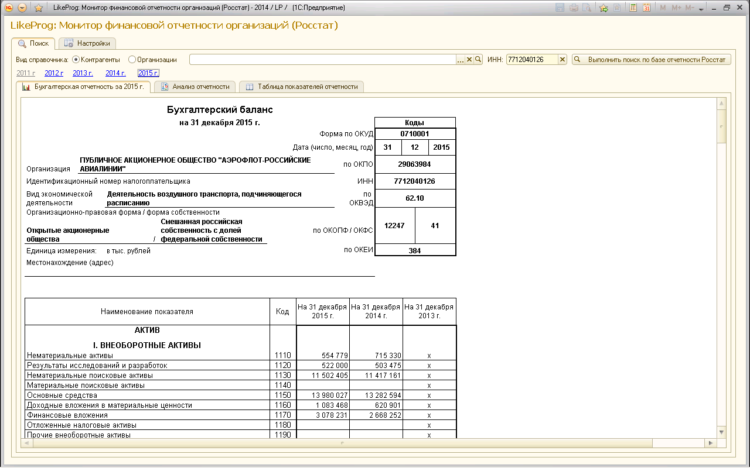Click the ИНН input field 7712040126

[x=532, y=60]
